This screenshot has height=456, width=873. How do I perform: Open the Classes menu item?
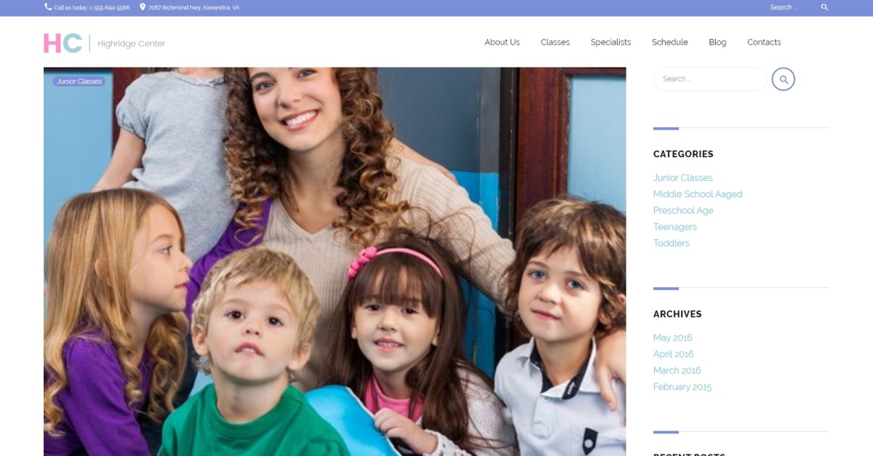[555, 42]
